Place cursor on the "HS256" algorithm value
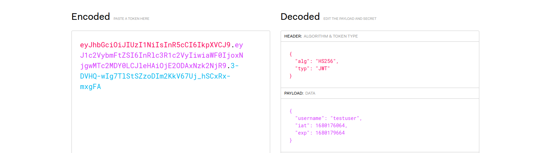The image size is (548, 153). 326,61
